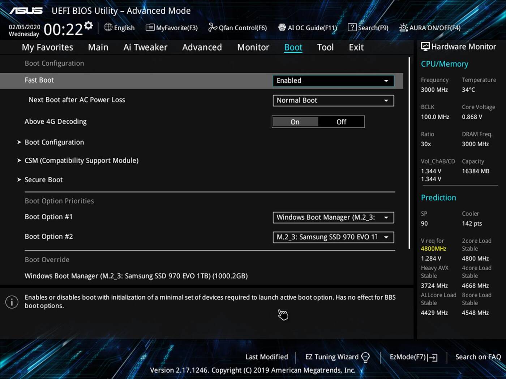Open the Advanced menu
The image size is (506, 379).
202,47
